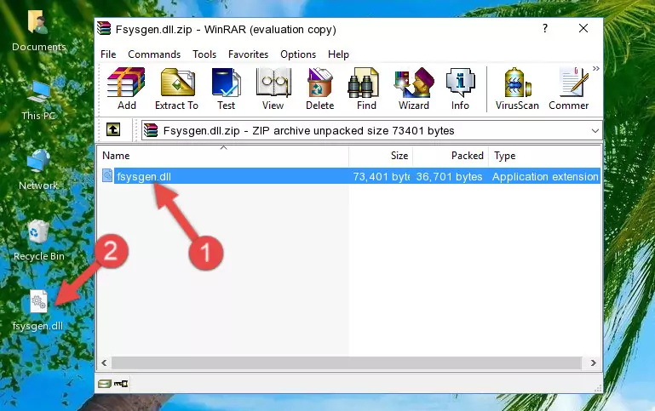Click the Delete toolbar icon
Viewport: 655px width, 411px height.
[x=320, y=88]
